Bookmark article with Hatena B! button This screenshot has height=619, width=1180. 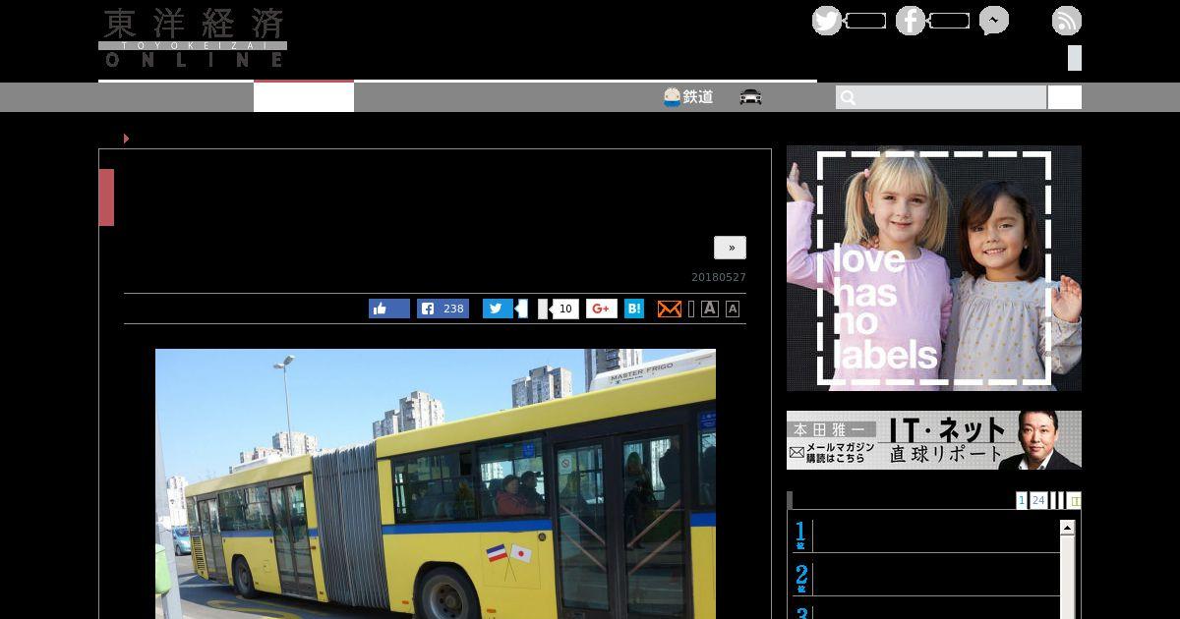click(x=634, y=309)
